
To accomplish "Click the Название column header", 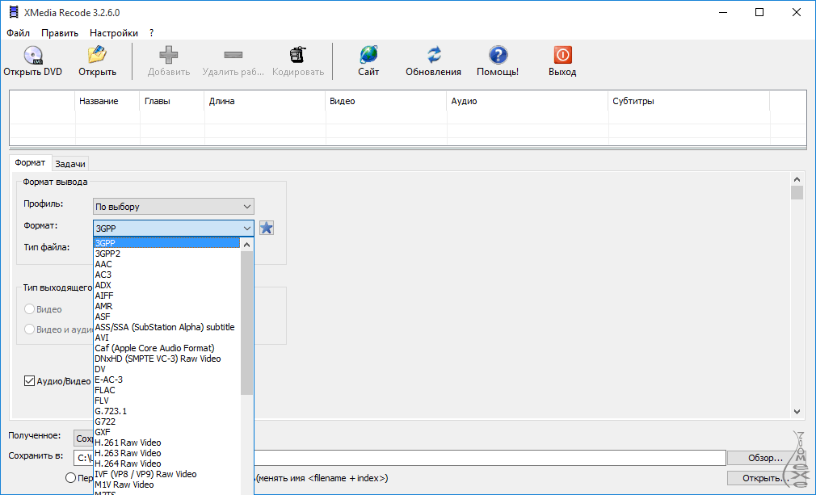I will tap(107, 102).
